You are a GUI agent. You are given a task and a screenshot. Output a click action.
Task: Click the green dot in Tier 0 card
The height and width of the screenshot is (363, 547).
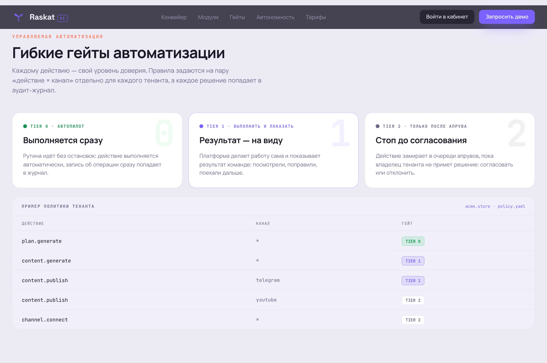click(25, 126)
